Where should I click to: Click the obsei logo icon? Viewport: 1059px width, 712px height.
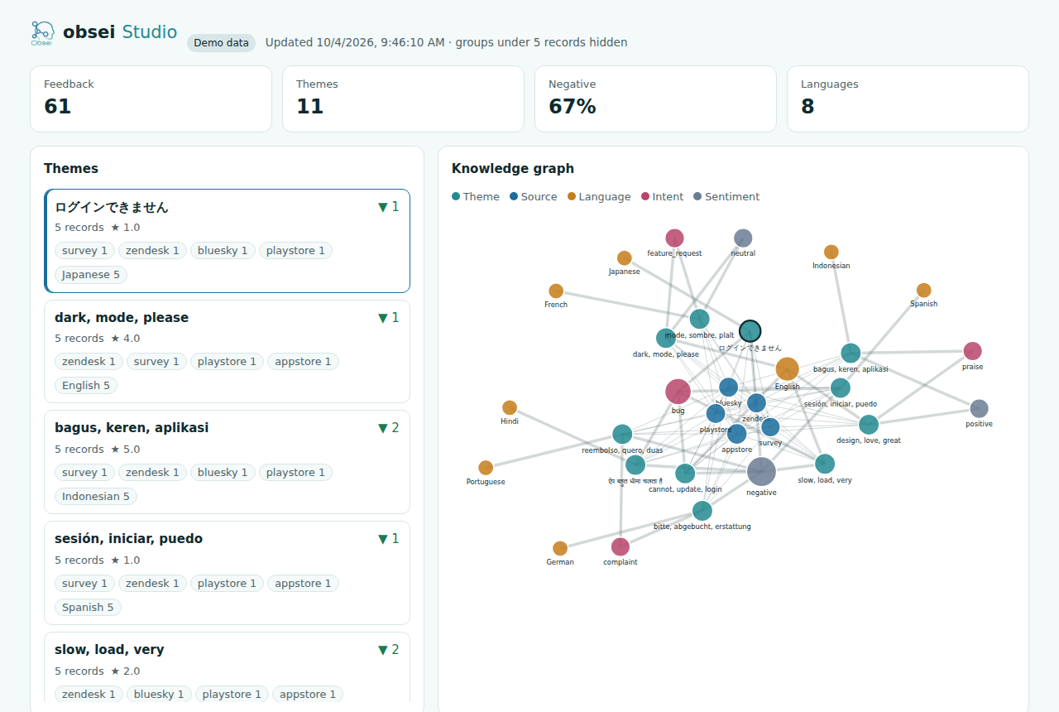coord(42,33)
